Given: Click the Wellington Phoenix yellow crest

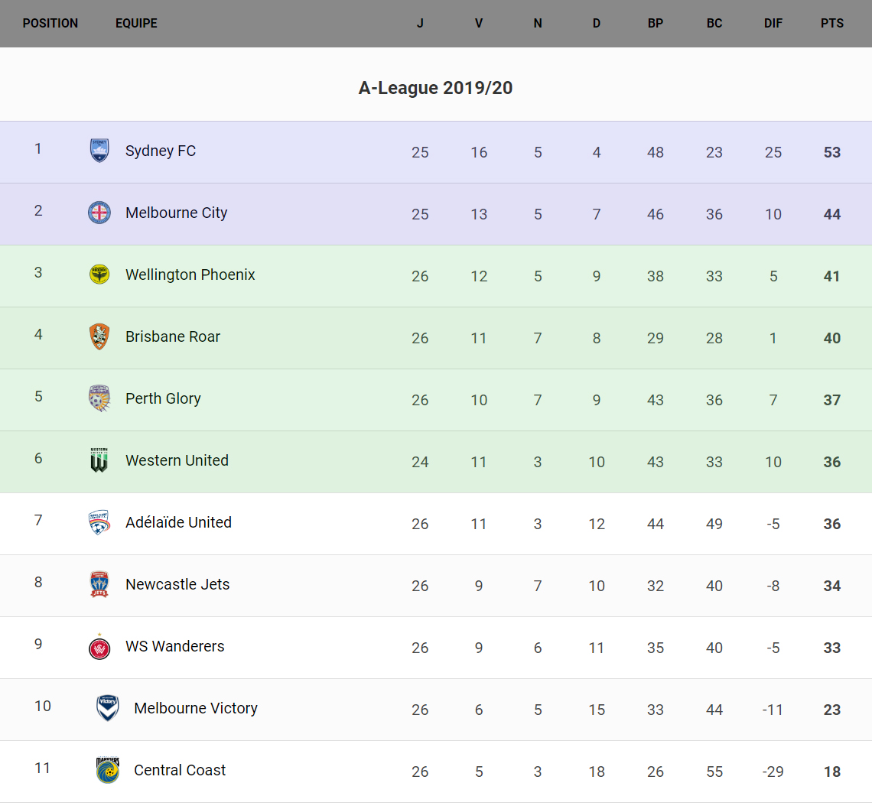Looking at the screenshot, I should [x=99, y=275].
